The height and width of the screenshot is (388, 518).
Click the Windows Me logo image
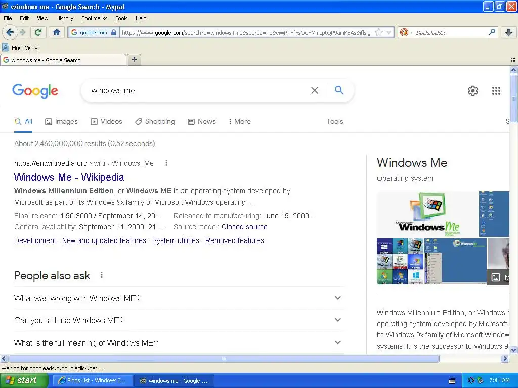(427, 214)
